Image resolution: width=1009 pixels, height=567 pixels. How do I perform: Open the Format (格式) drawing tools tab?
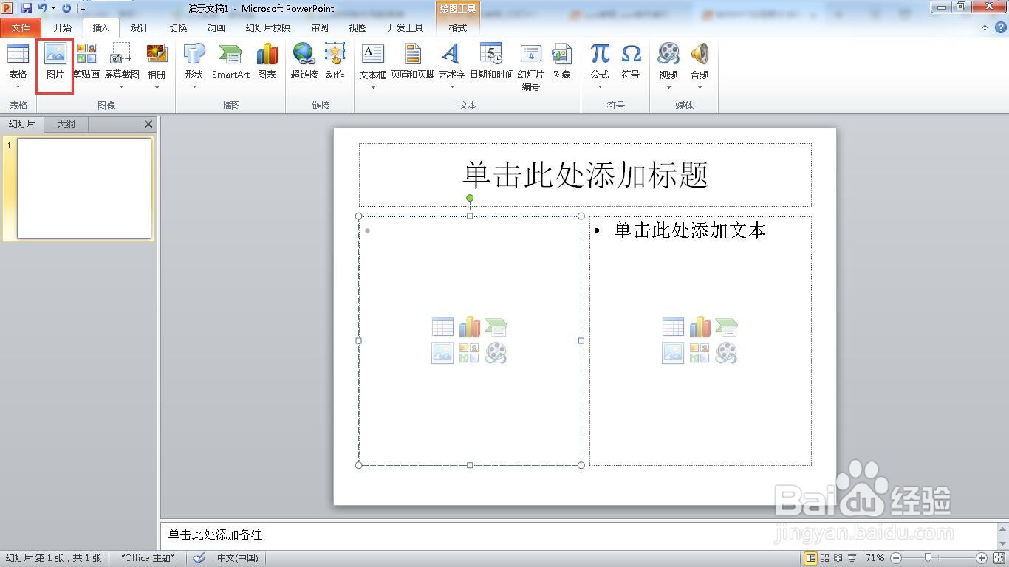[x=458, y=28]
